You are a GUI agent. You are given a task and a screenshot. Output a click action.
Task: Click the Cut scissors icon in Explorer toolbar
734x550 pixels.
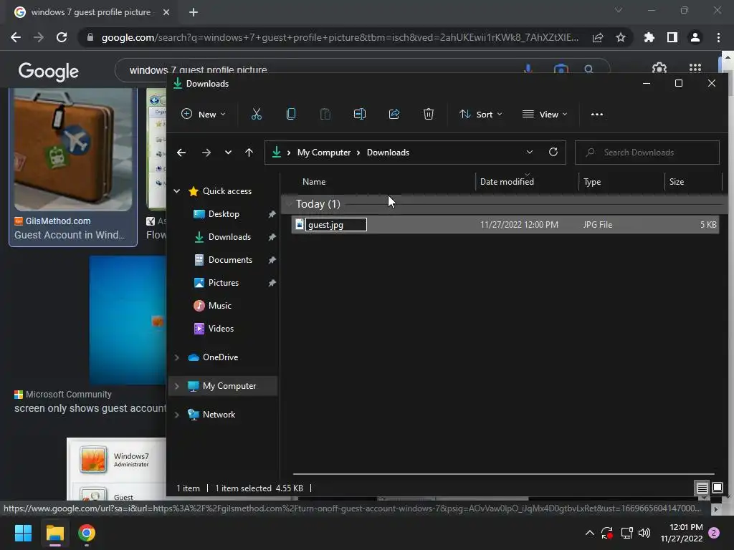(x=256, y=114)
